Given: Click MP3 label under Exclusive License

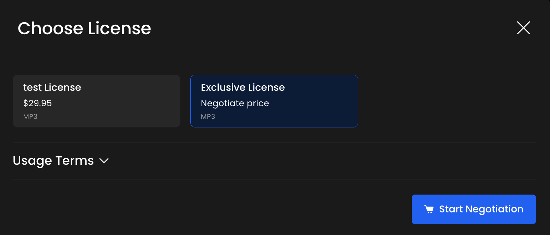Looking at the screenshot, I should [x=208, y=116].
